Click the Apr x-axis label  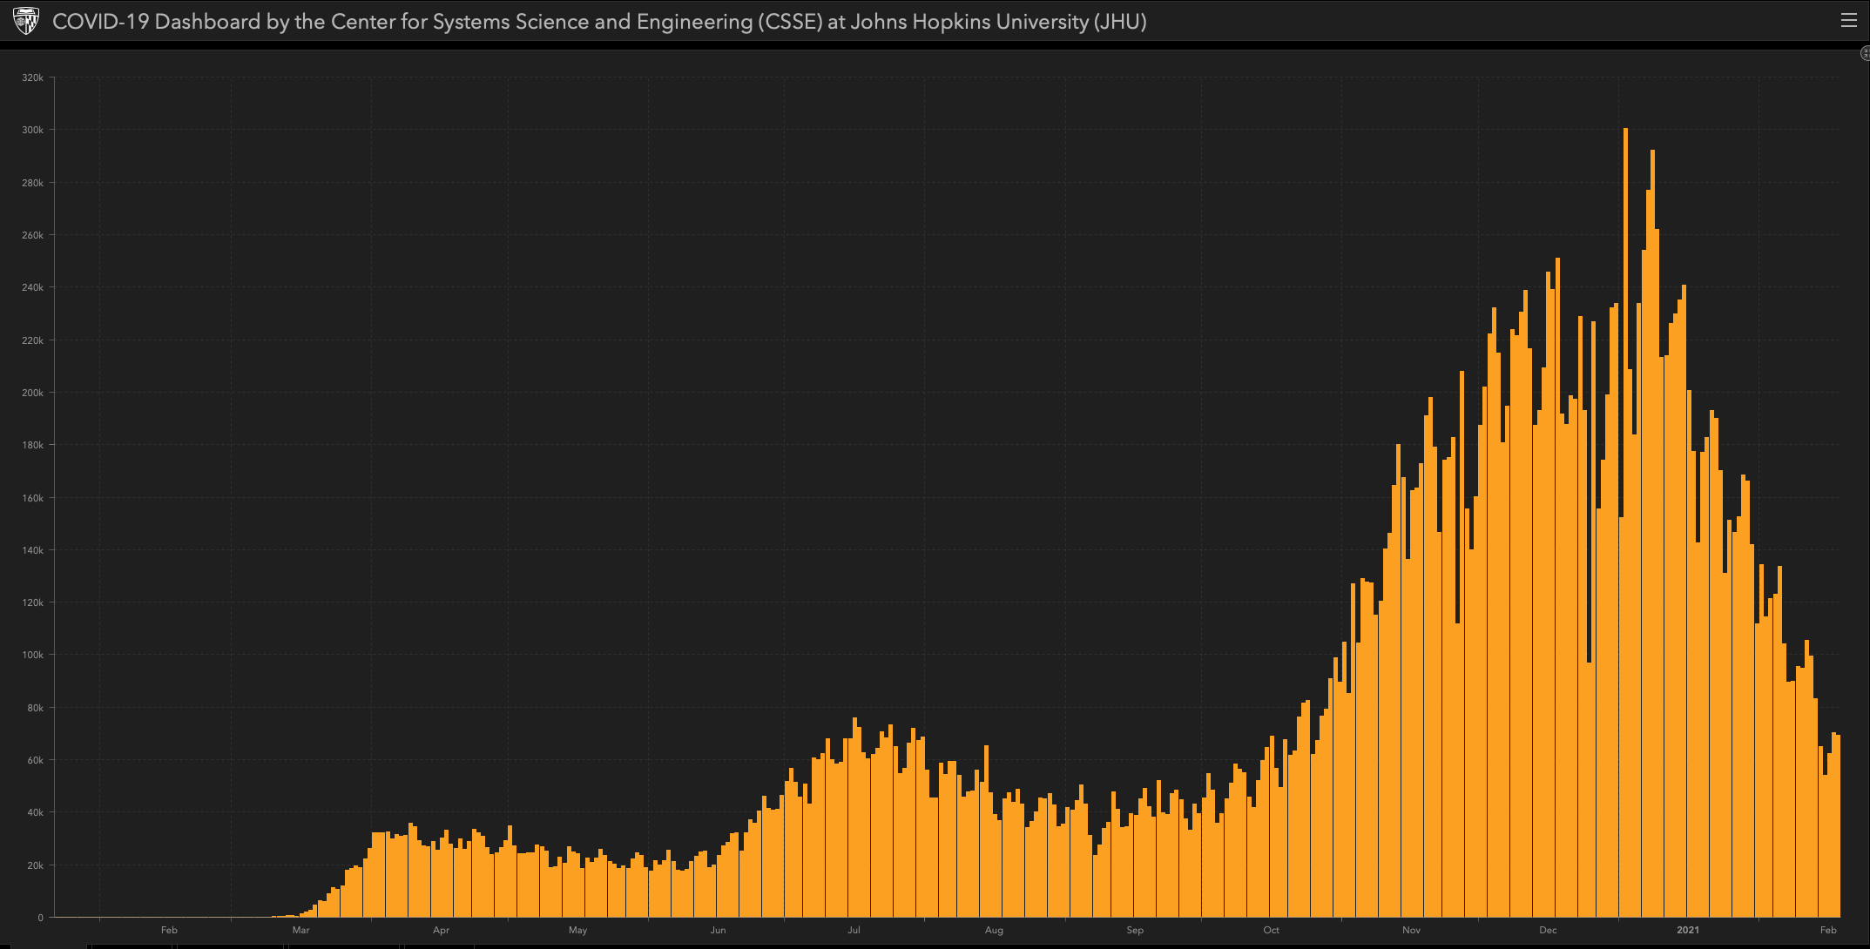pos(442,930)
